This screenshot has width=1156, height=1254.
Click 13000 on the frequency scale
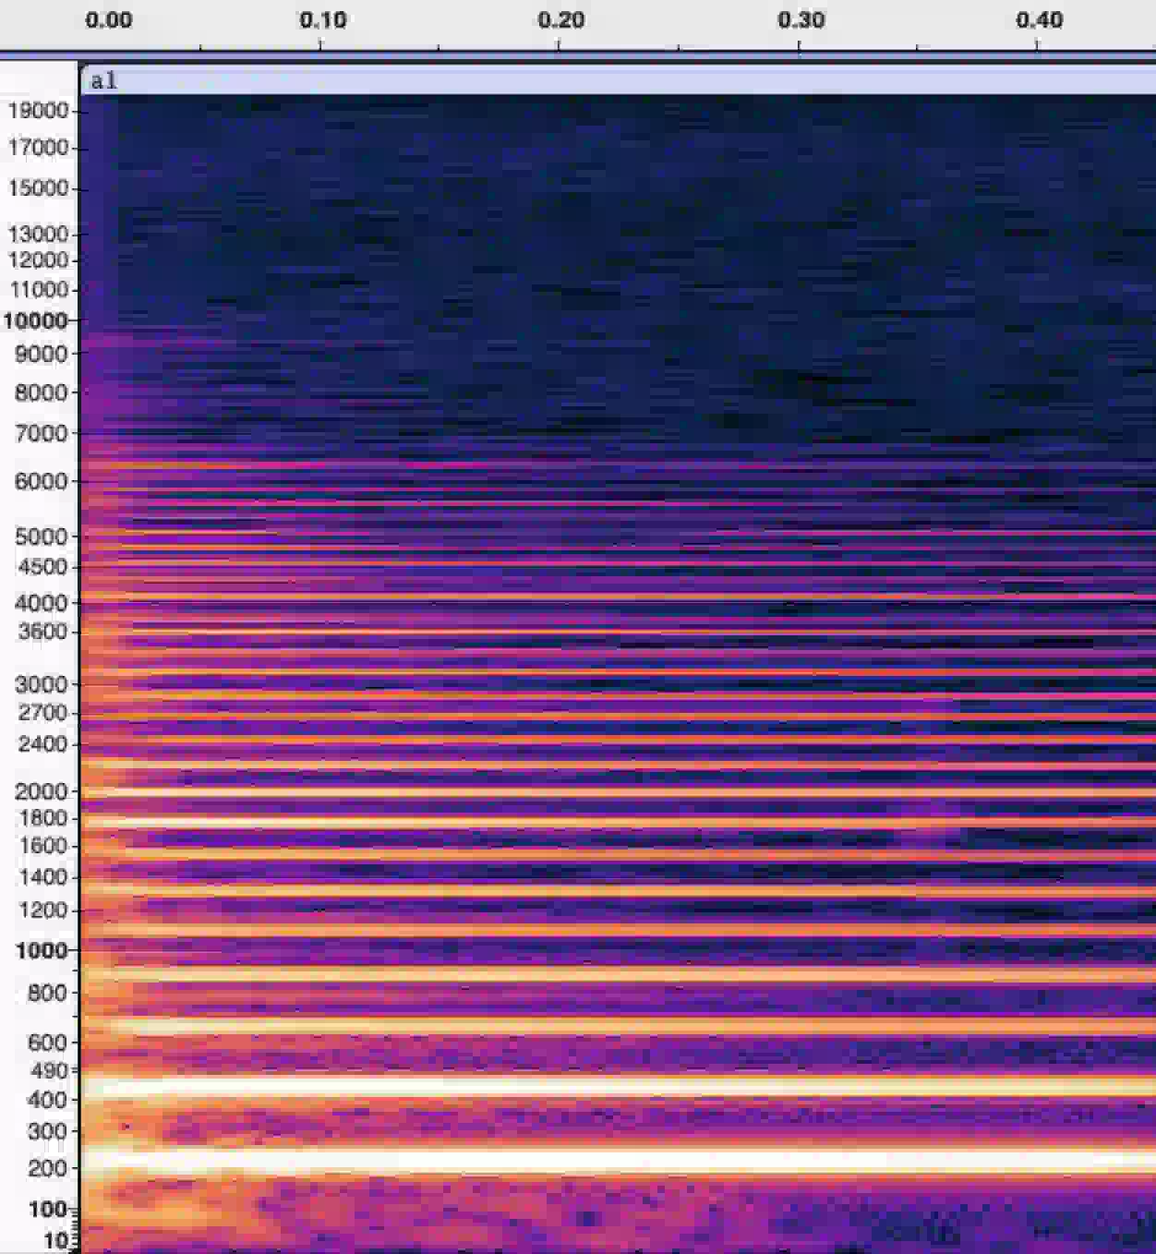pos(38,235)
